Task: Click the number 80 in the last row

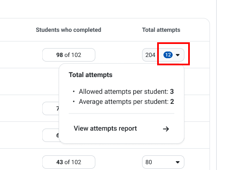Action: 149,162
